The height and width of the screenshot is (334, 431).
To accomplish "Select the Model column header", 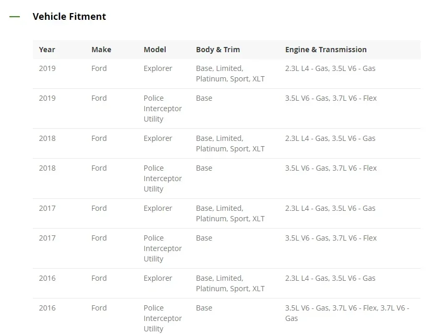I will coord(155,50).
